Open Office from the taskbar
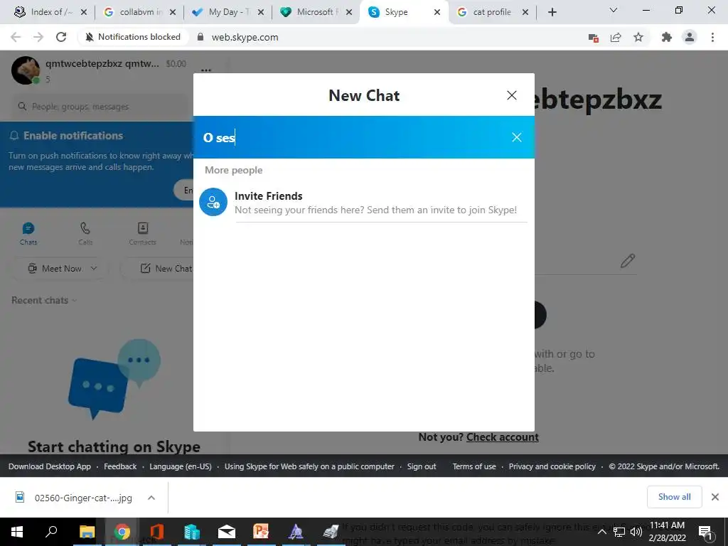The image size is (728, 546). [157, 532]
